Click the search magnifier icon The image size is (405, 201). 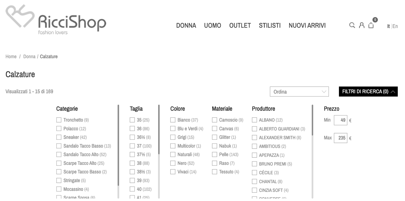point(352,25)
